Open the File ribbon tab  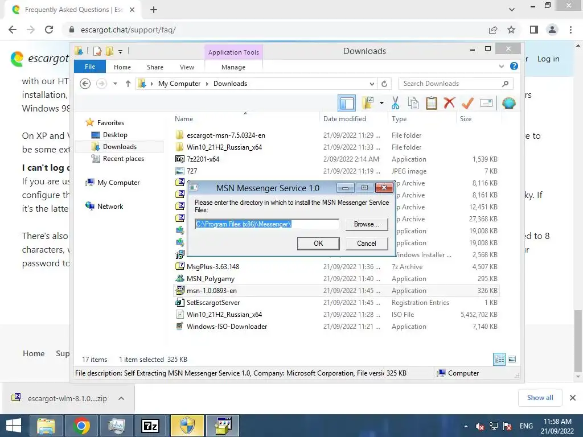click(90, 67)
